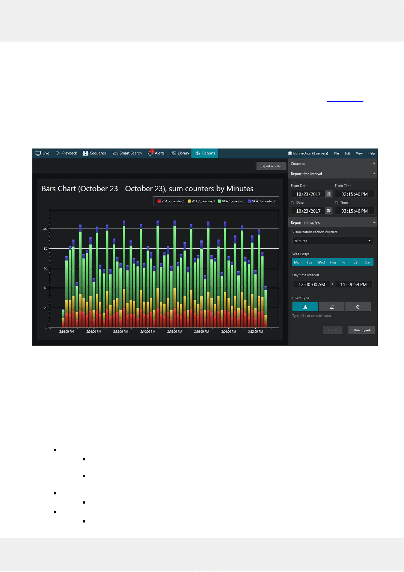Open the Till Date calendar picker
This screenshot has height=572, width=404.
[x=329, y=211]
